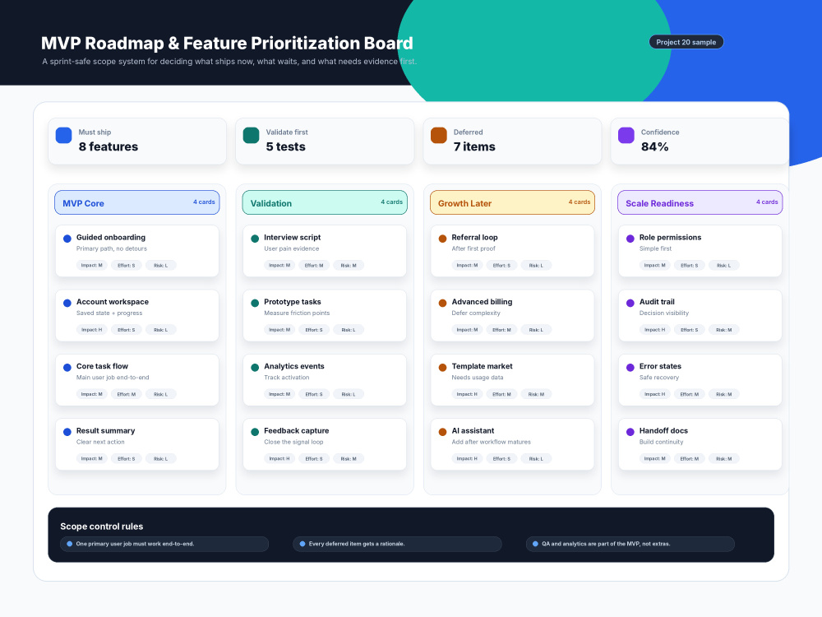Viewport: 822px width, 617px height.
Task: Open the Prototype tasks card title
Action: tap(293, 302)
